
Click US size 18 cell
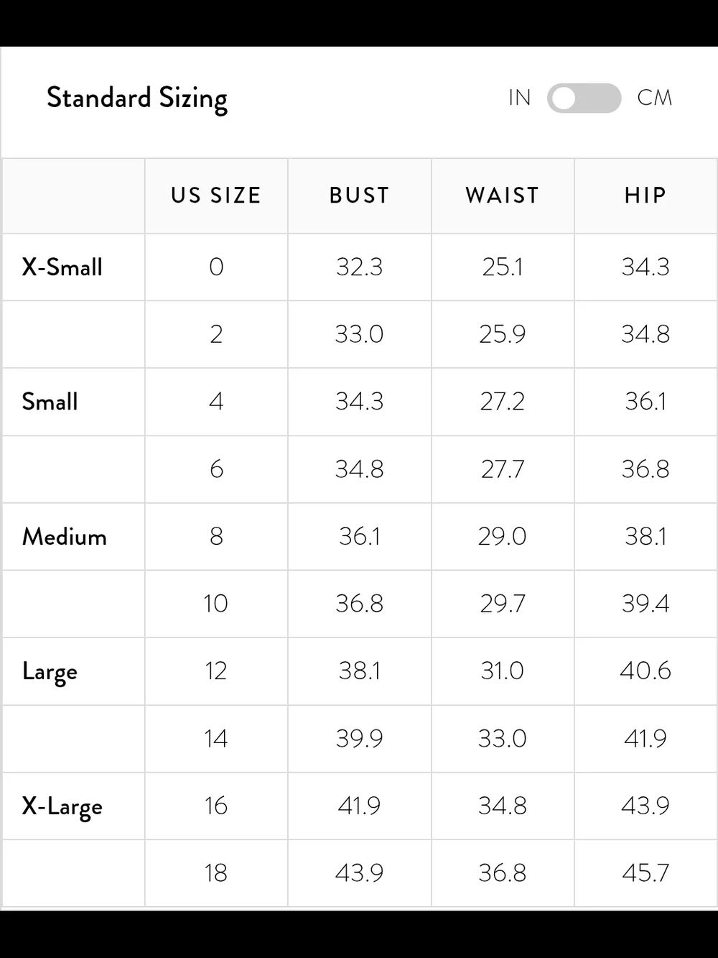(x=216, y=873)
